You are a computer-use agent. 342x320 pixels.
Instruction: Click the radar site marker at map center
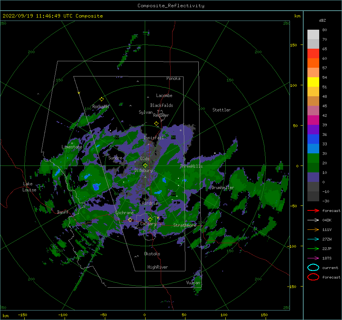point(145,166)
